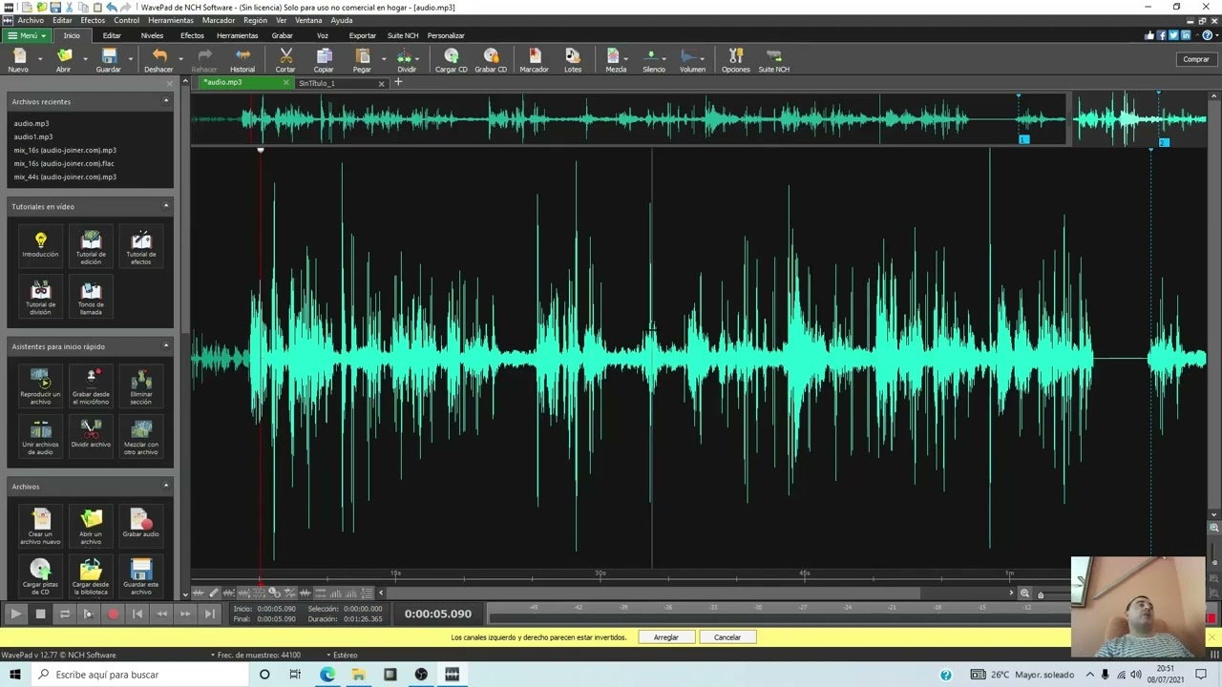Launch the Unir archivos de audio assistant
The height and width of the screenshot is (687, 1222).
pos(40,437)
